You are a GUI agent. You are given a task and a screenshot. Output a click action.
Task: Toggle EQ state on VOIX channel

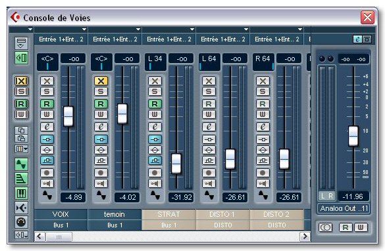[x=47, y=150]
